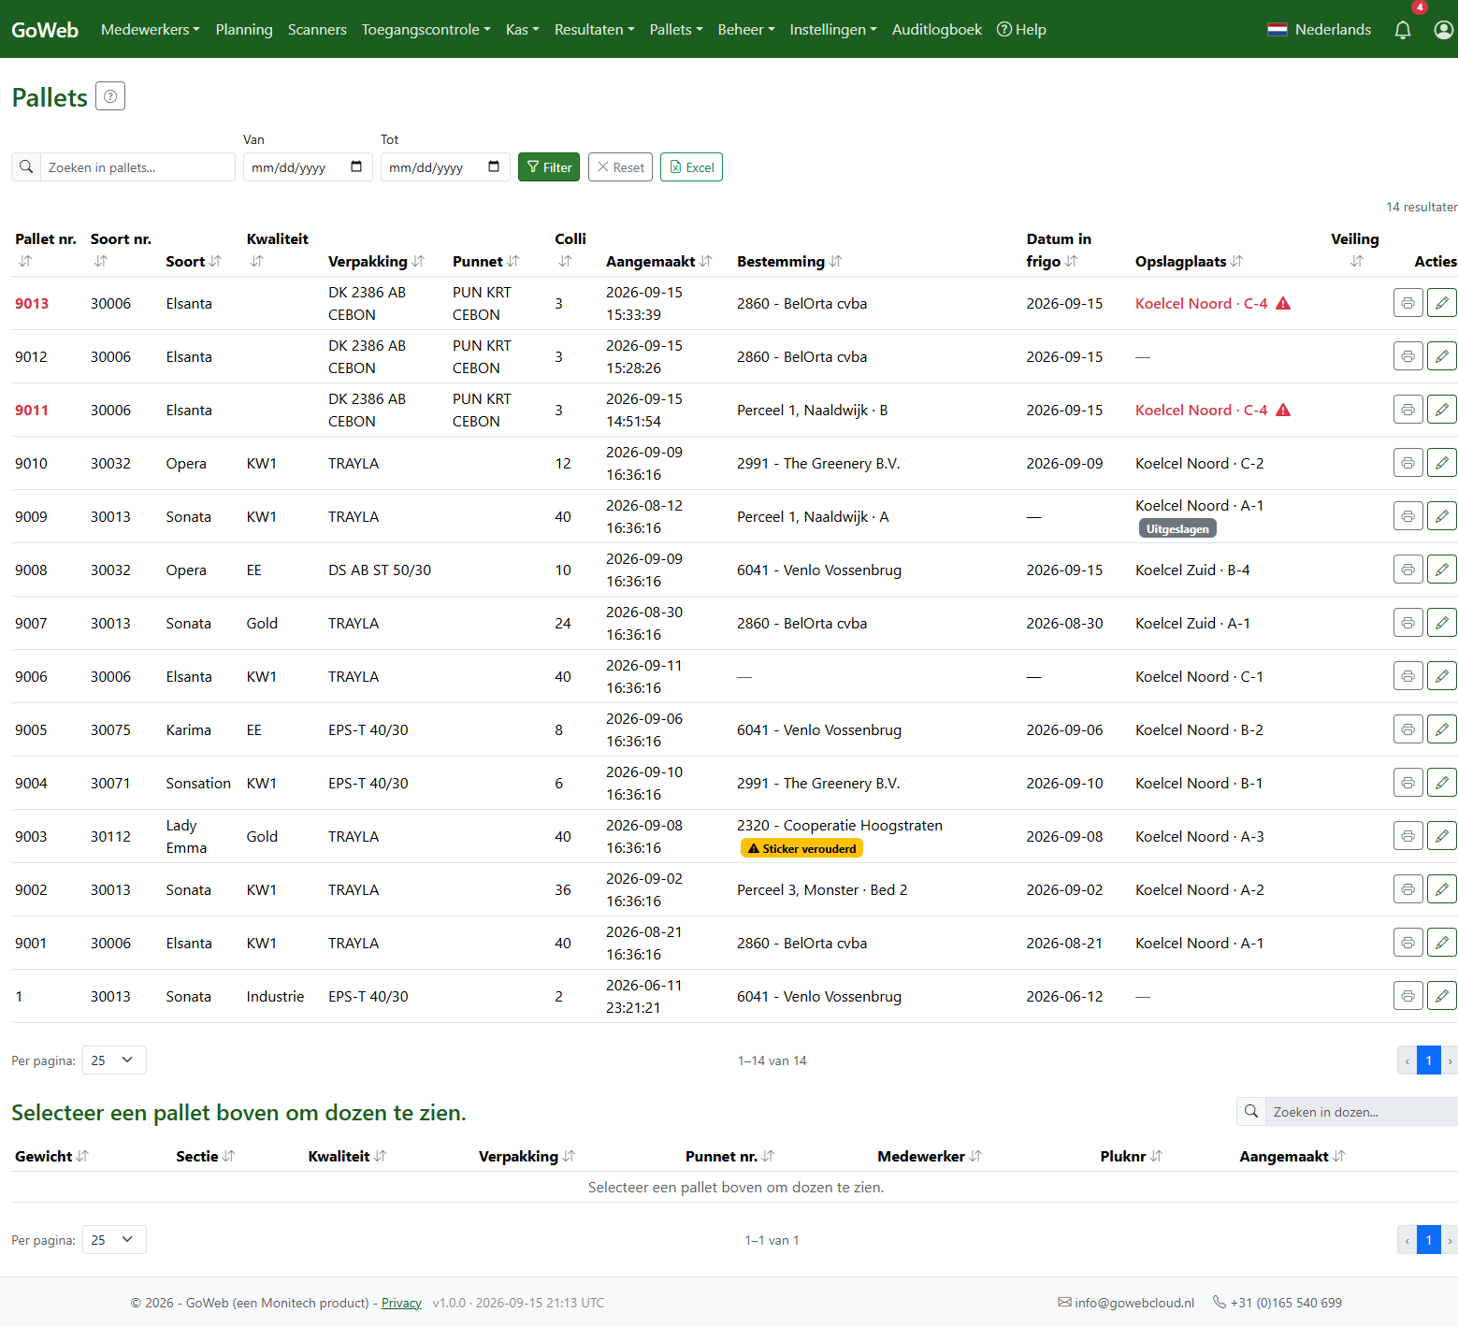Print pallet 9003 label

coord(1407,836)
